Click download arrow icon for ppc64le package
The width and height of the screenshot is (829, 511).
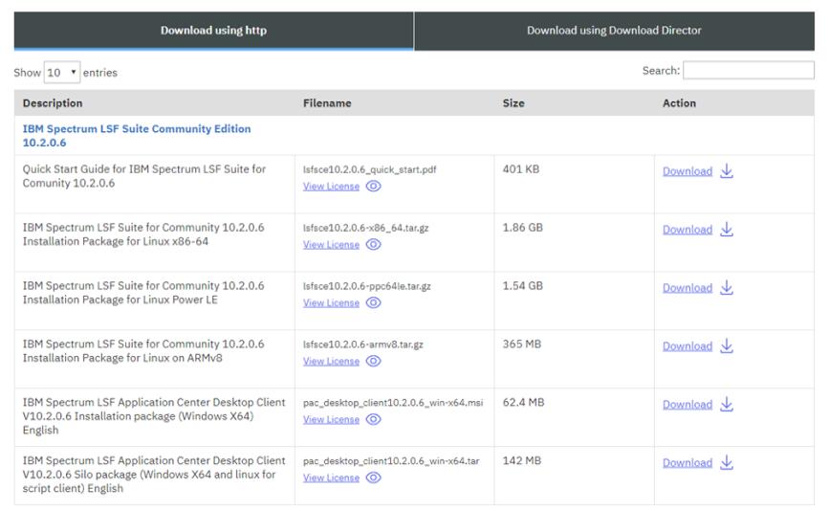point(727,288)
